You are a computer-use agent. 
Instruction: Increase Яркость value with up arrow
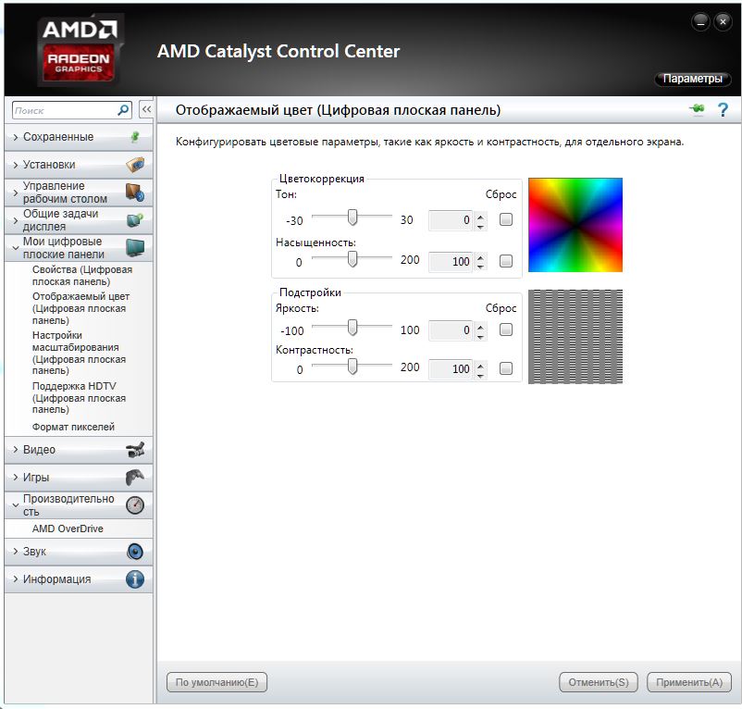coord(480,326)
